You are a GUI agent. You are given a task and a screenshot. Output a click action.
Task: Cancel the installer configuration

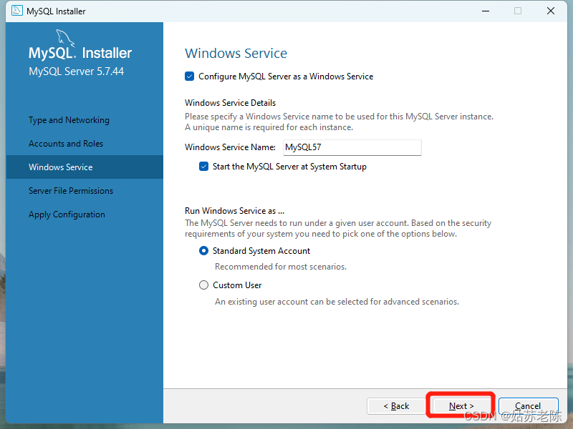[x=528, y=405]
